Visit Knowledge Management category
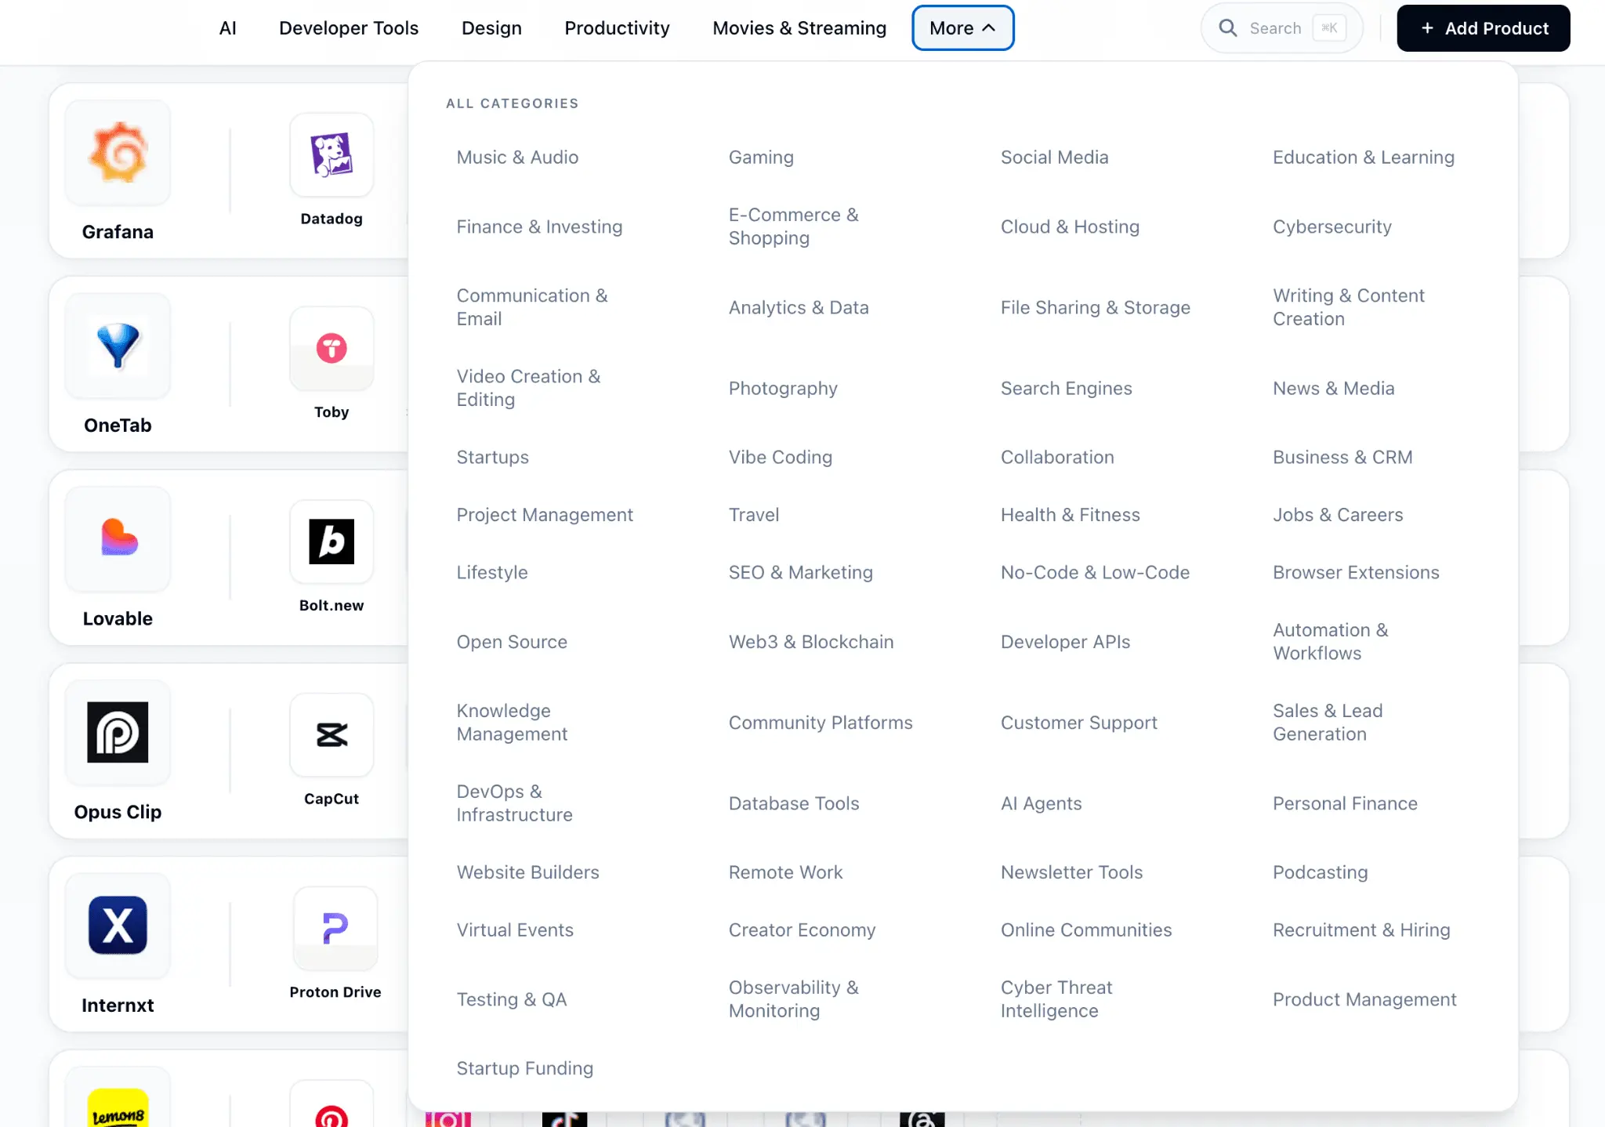 (x=512, y=723)
